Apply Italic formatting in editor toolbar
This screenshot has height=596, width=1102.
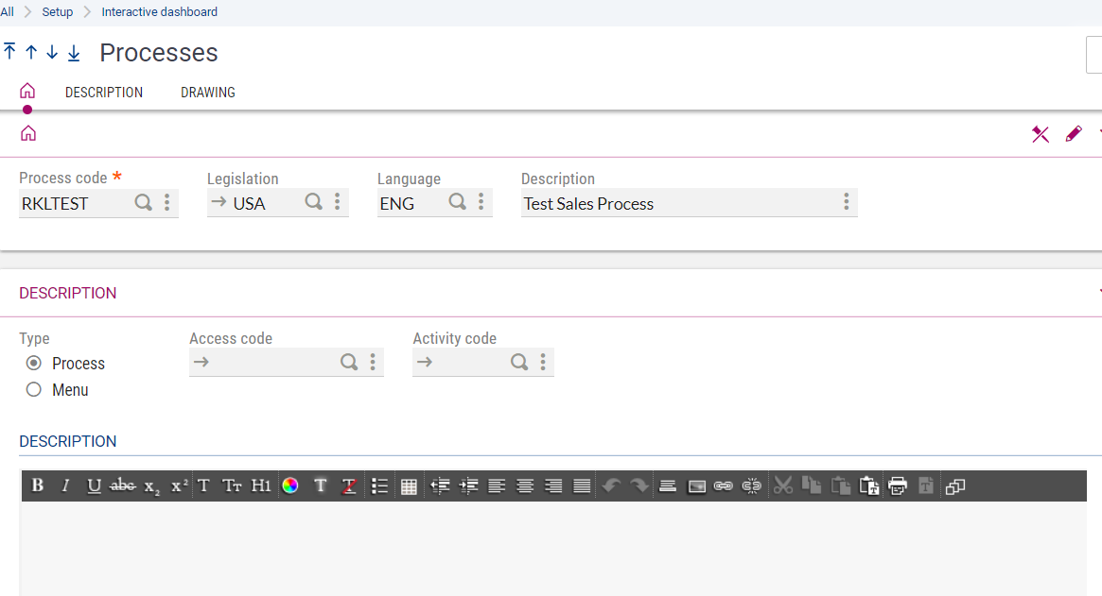point(65,485)
